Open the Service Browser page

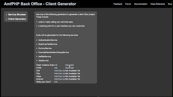(17, 15)
